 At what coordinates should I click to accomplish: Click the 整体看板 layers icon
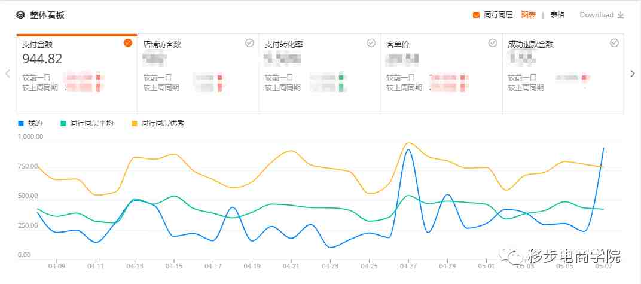[x=20, y=15]
